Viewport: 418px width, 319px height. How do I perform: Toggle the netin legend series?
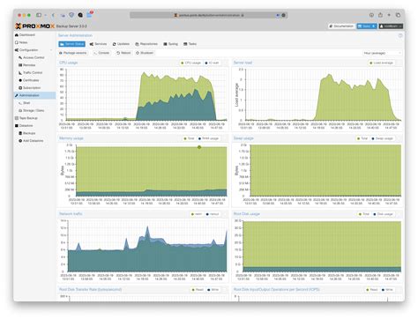pyautogui.click(x=197, y=214)
